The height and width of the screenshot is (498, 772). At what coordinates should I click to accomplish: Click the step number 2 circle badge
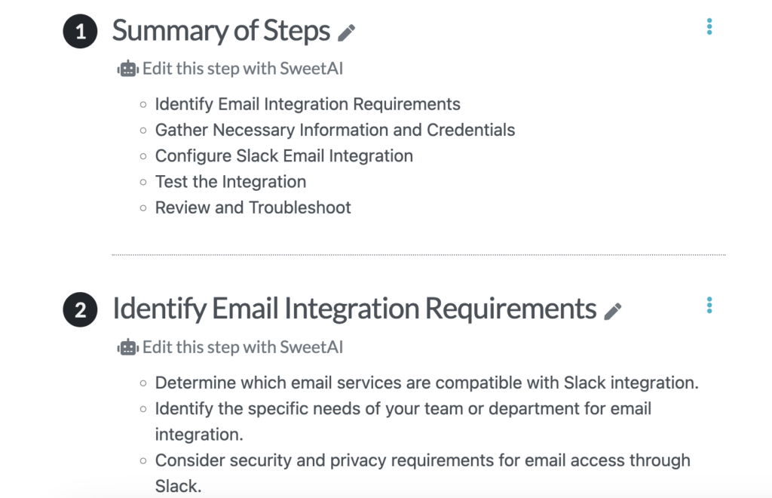[80, 310]
